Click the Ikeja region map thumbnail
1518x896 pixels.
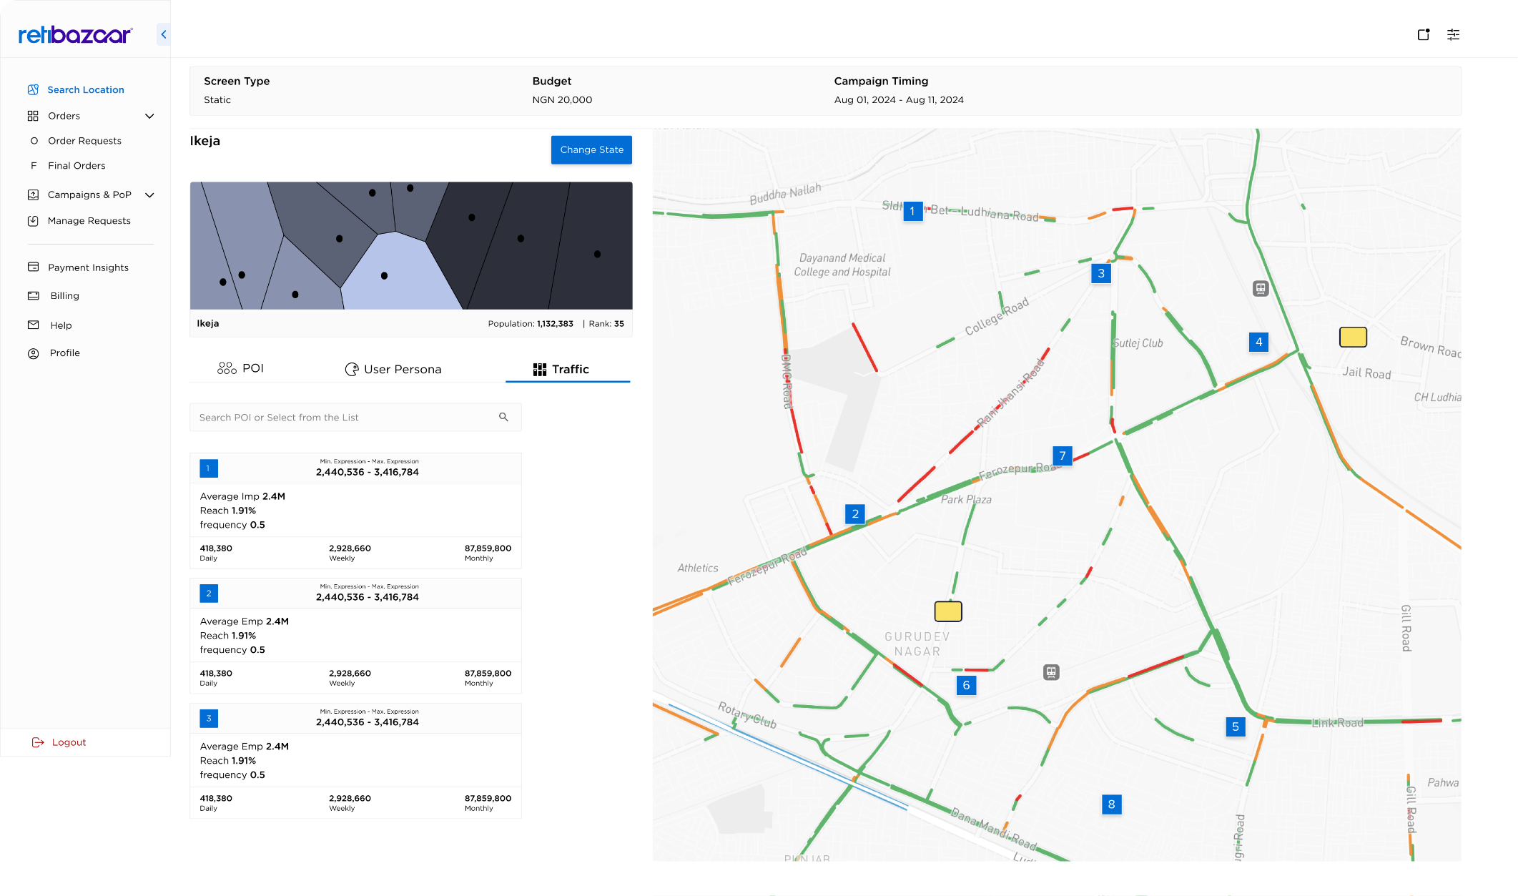(411, 245)
